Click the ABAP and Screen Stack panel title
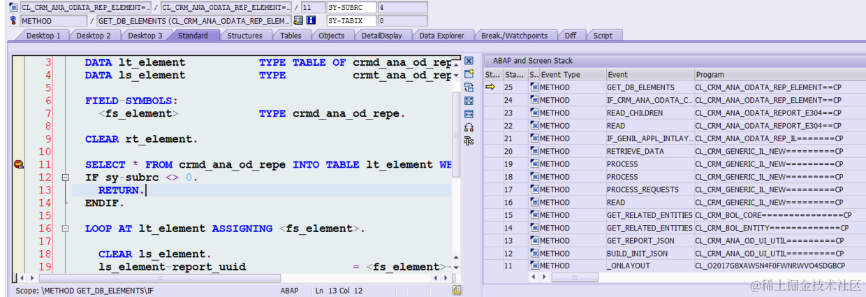This screenshot has width=866, height=297. click(532, 61)
